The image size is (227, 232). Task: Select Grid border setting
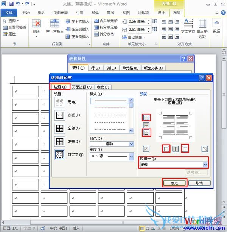tap(60, 142)
